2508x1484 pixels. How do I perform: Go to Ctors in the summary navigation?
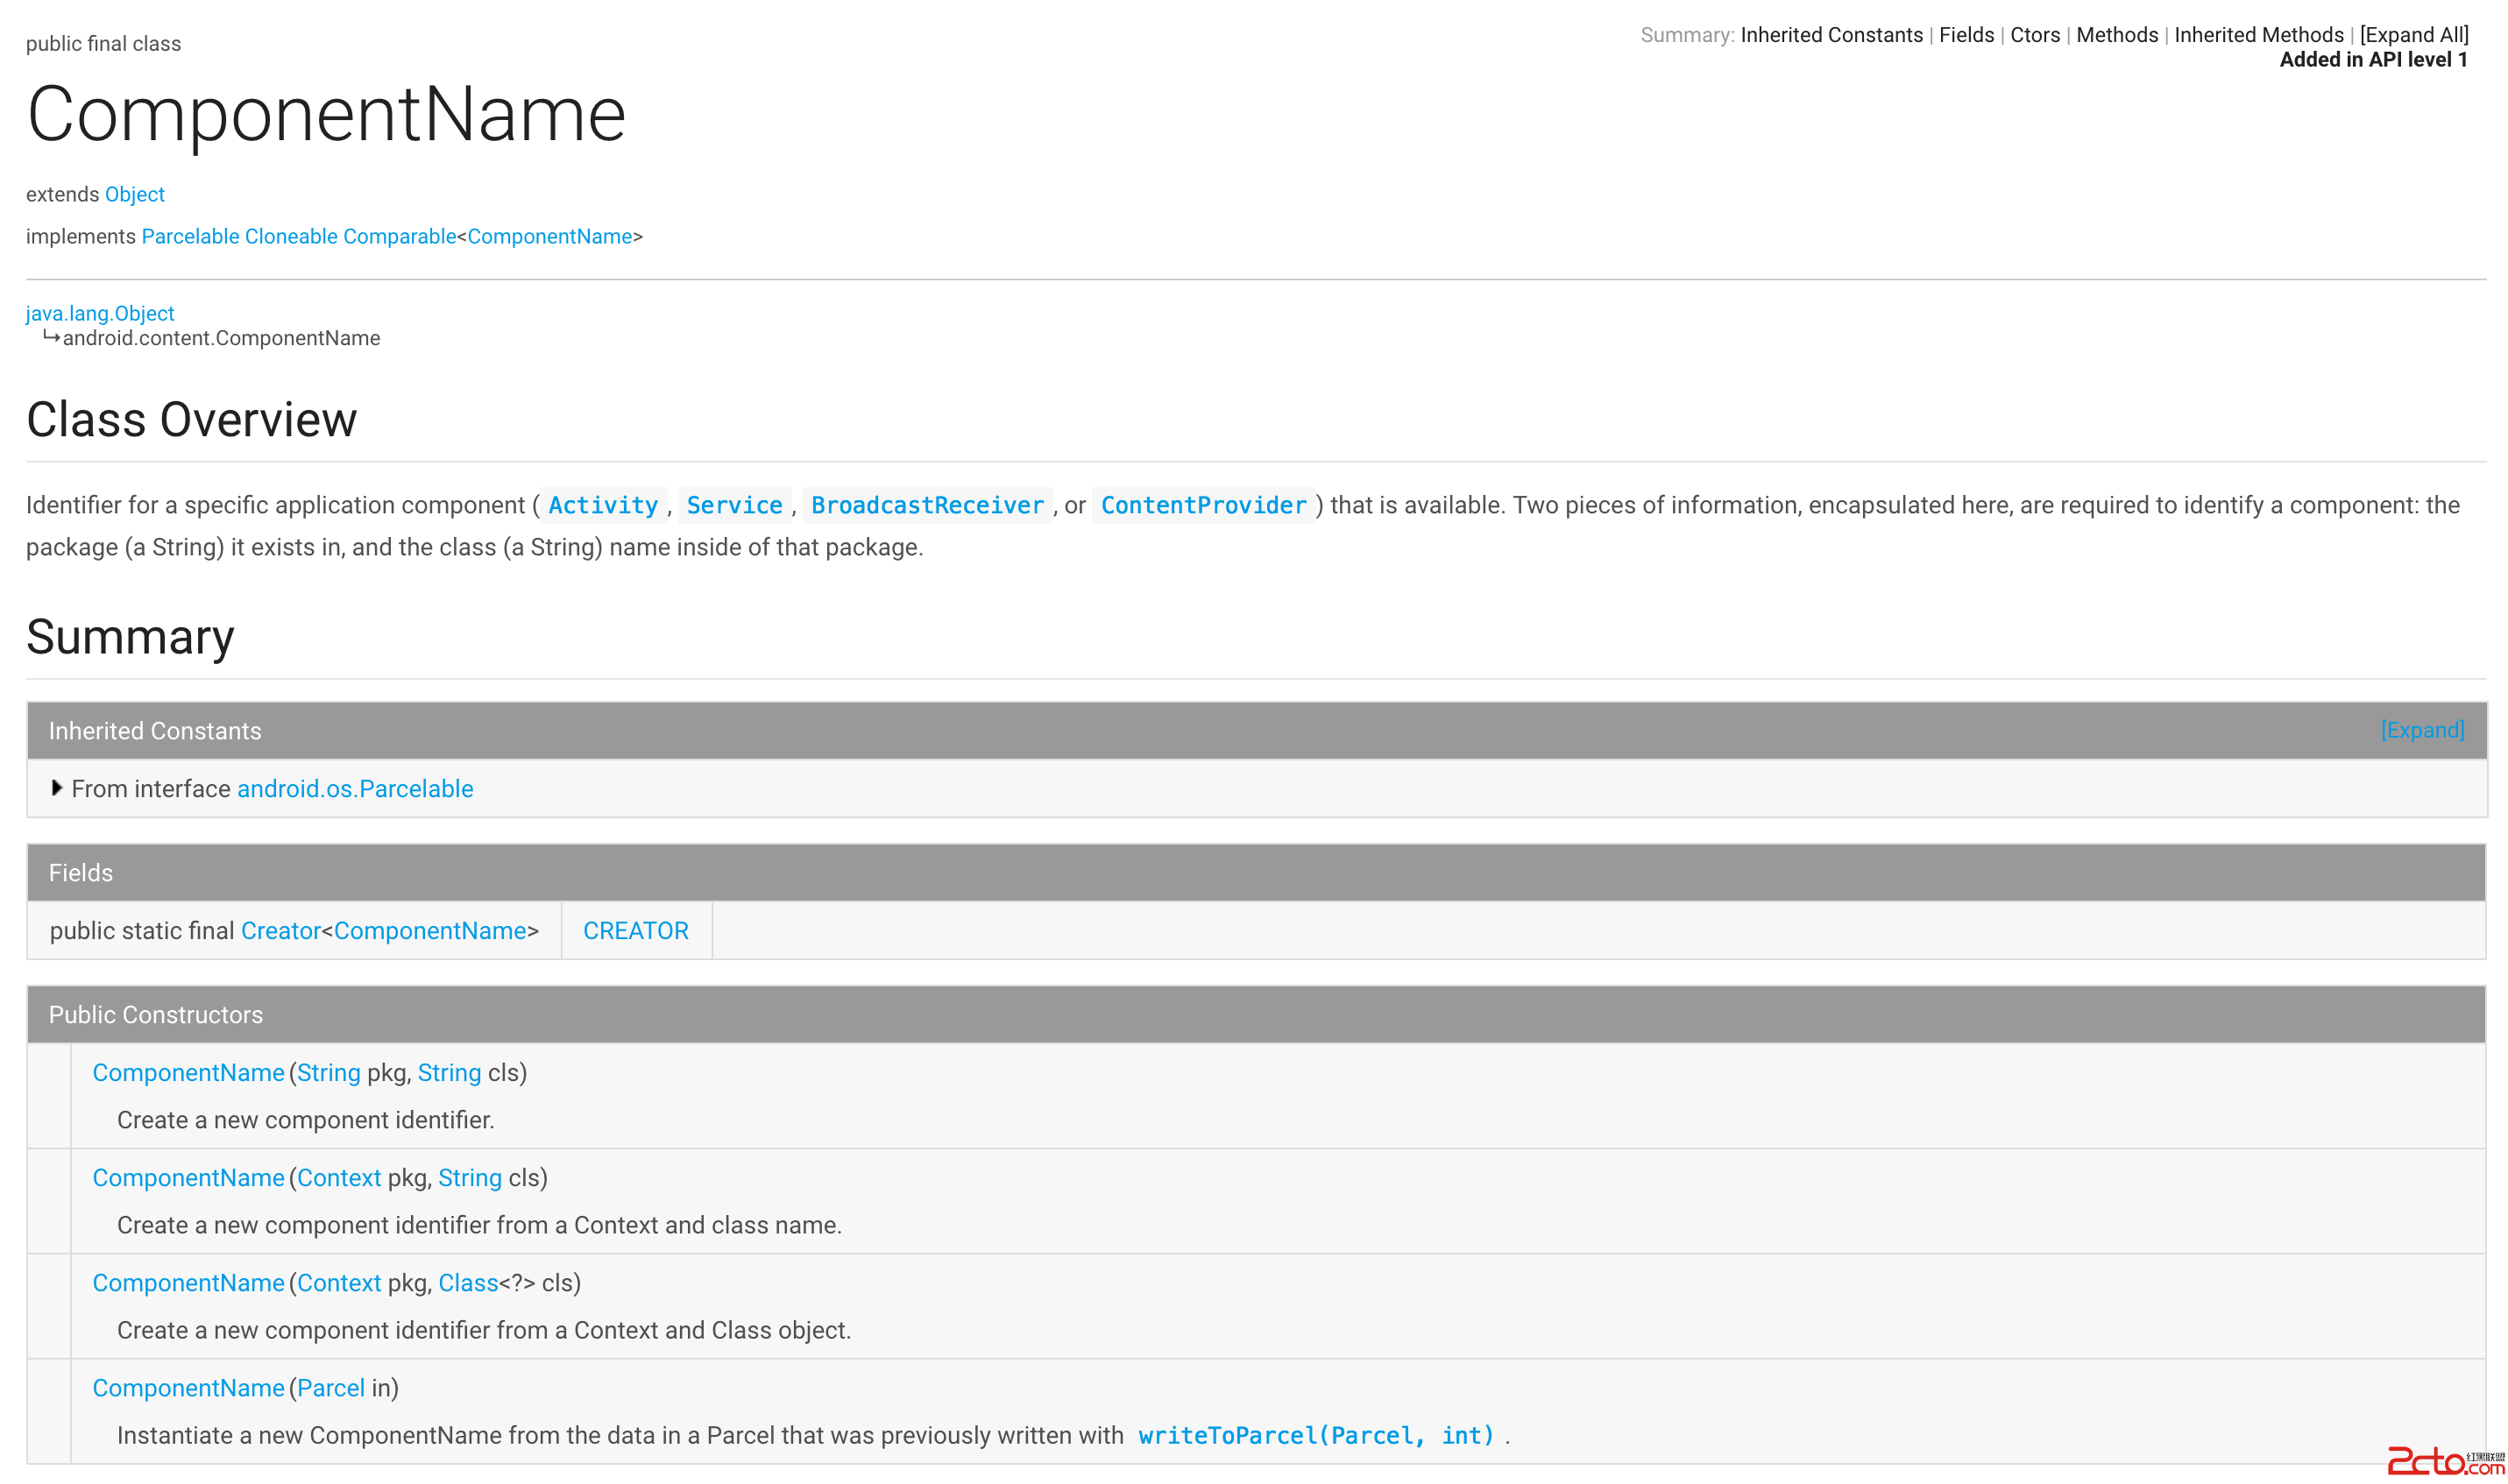[2034, 35]
